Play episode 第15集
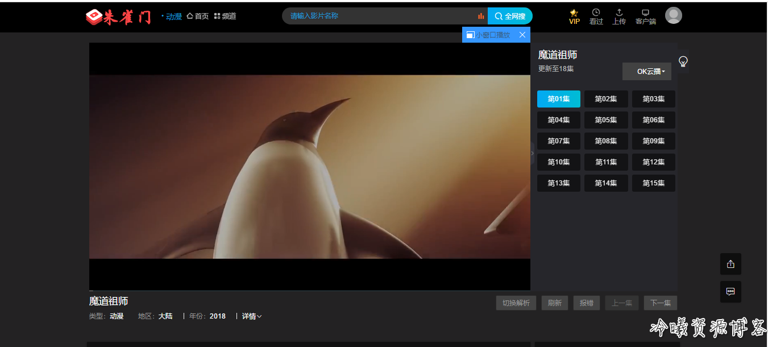Screen dimensions: 768x347 654,183
